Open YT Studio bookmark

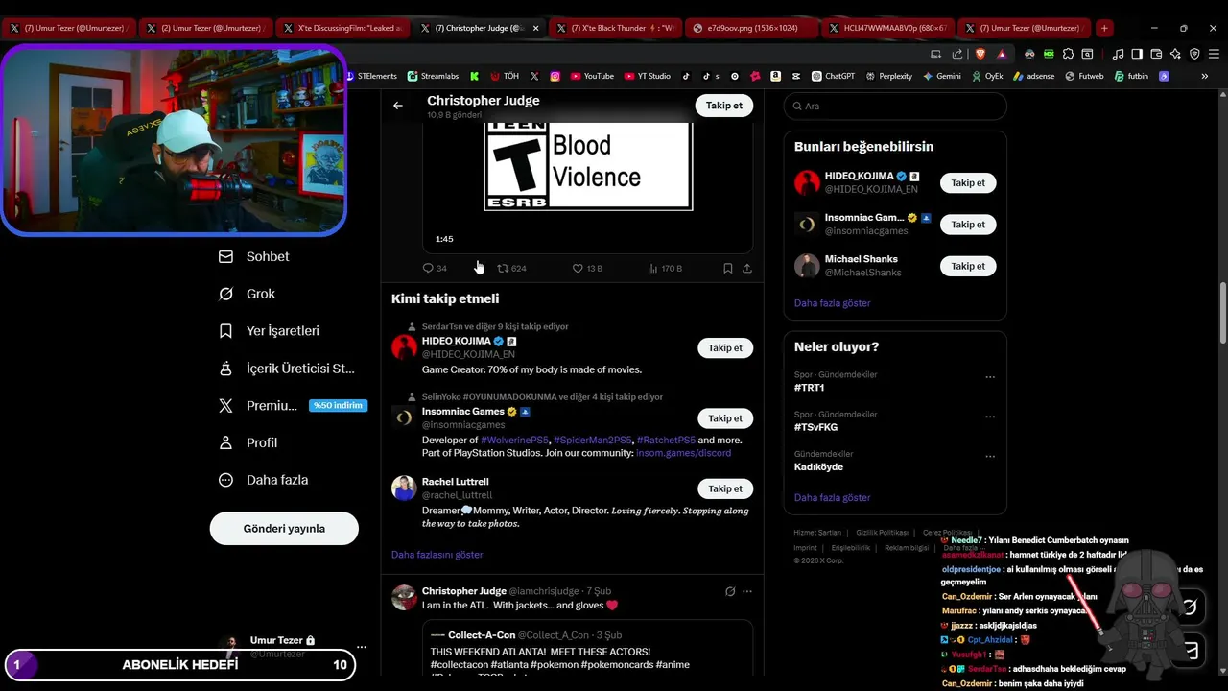click(648, 76)
